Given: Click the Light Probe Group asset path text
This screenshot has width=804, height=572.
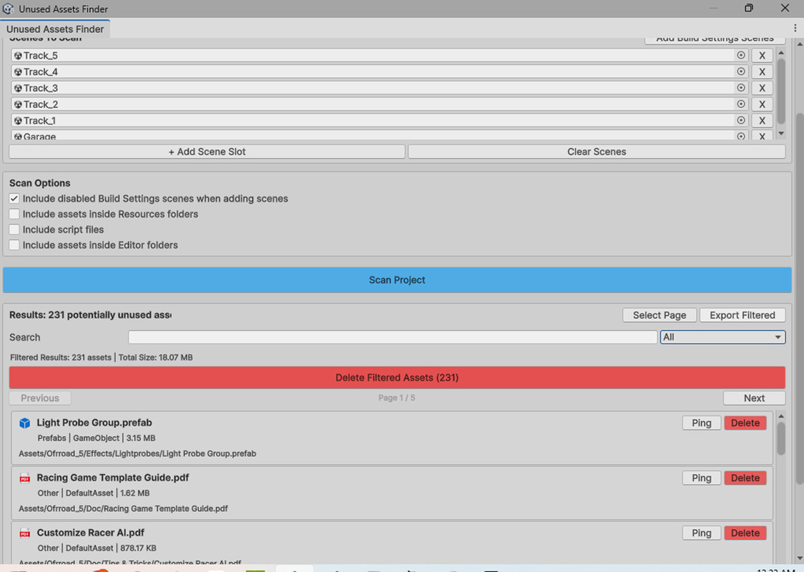Looking at the screenshot, I should click(x=137, y=453).
